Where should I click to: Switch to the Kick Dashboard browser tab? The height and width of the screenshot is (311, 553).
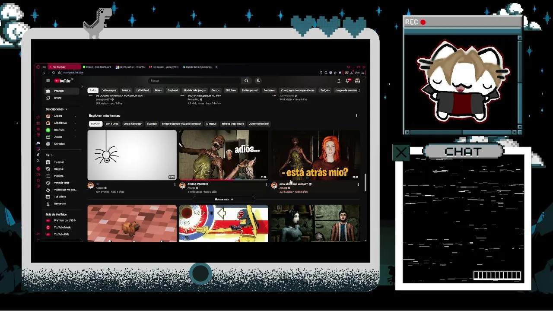96,67
